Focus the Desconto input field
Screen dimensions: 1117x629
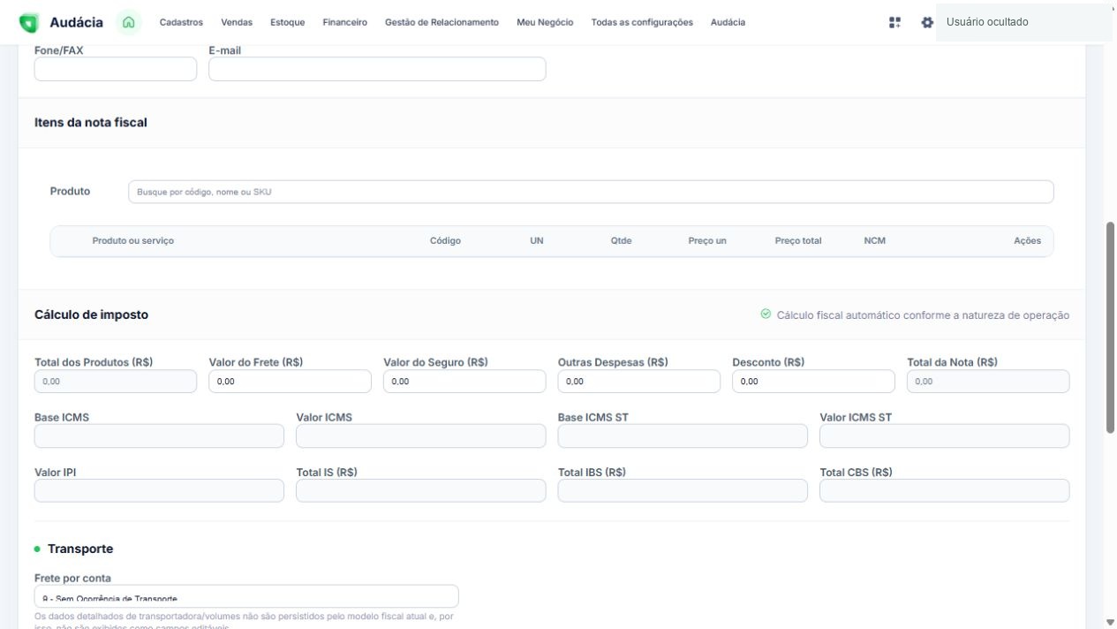813,382
